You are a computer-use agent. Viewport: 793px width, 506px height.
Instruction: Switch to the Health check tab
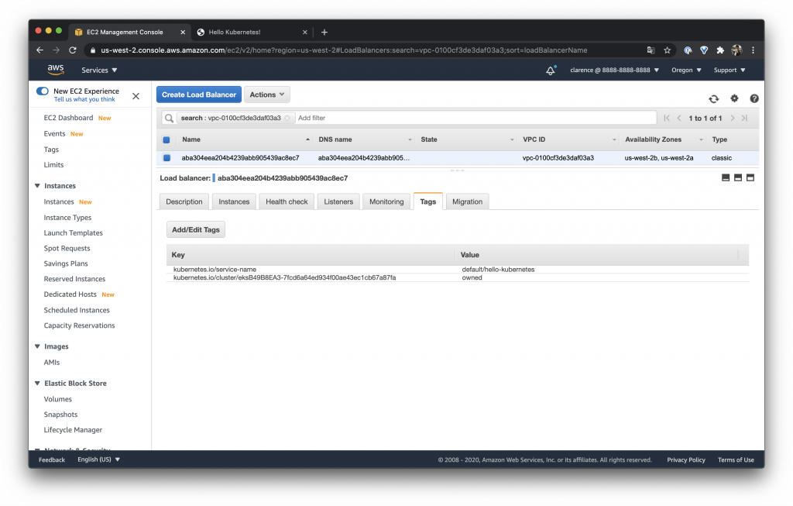pos(287,201)
